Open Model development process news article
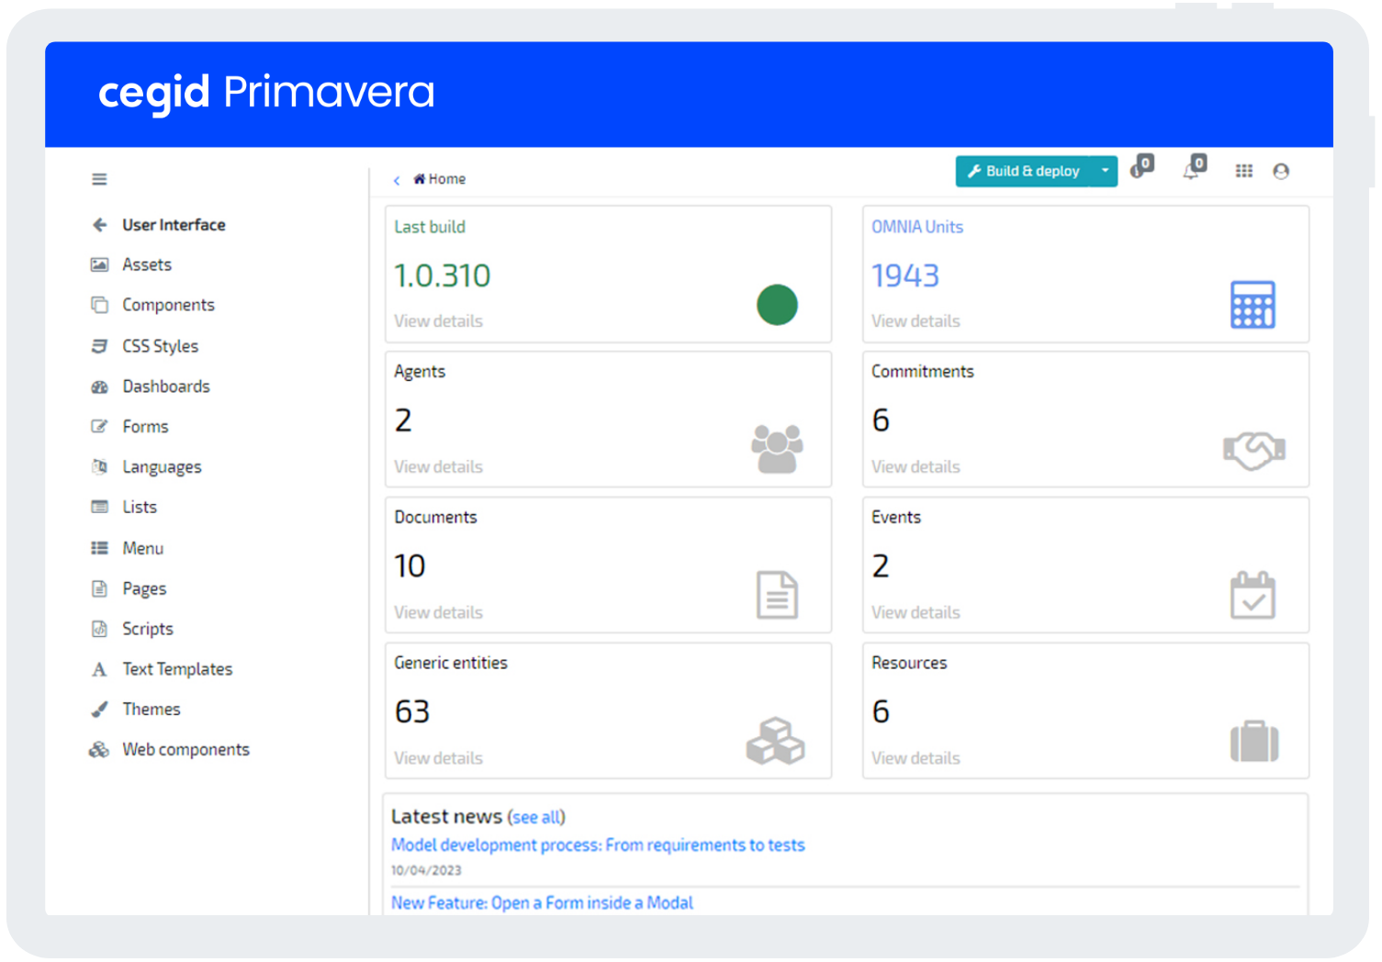Image resolution: width=1382 pixels, height=962 pixels. [x=598, y=845]
